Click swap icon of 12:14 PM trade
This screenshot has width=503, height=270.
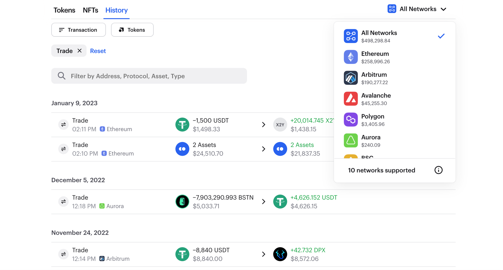coord(63,254)
